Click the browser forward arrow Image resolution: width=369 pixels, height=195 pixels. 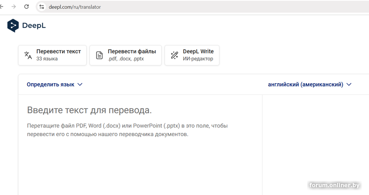(x=13, y=7)
